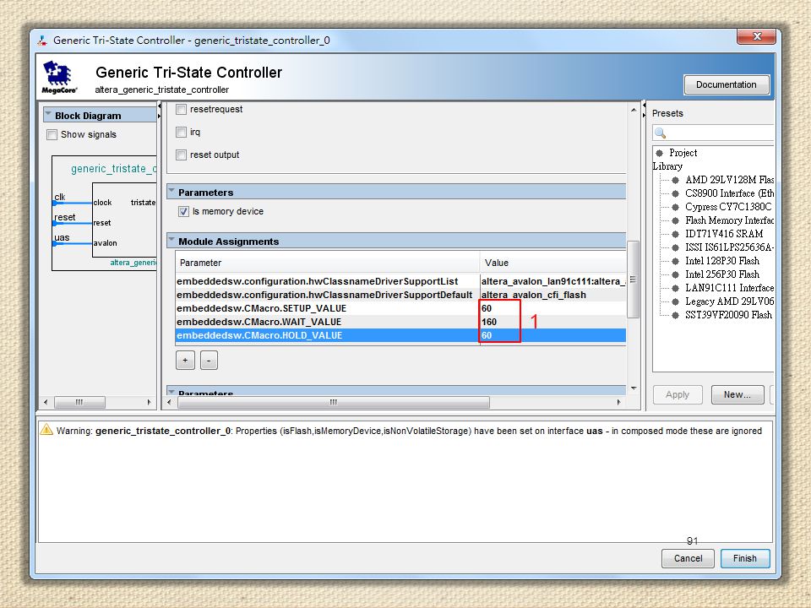
Task: Edit the WAIT_VALUE cell showing 160
Action: click(x=552, y=322)
